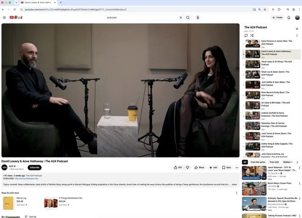302x218 pixels.
Task: Play Kane Parsons & James Wan episode
Action: [x=271, y=44]
